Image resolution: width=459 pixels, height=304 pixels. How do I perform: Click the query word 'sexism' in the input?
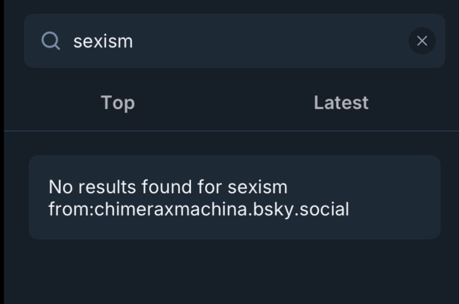[103, 40]
